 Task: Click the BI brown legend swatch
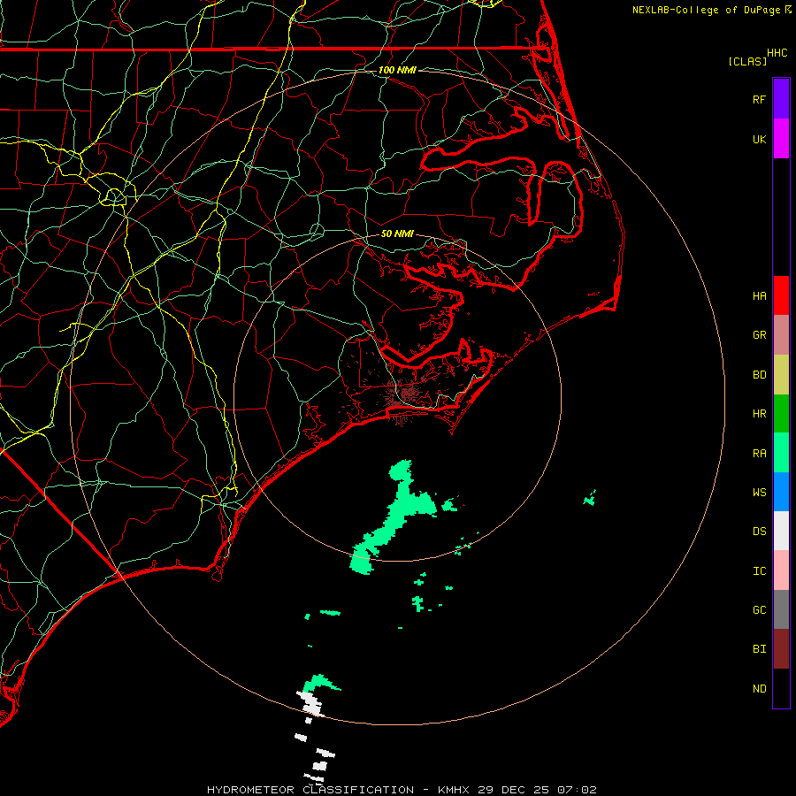[781, 649]
